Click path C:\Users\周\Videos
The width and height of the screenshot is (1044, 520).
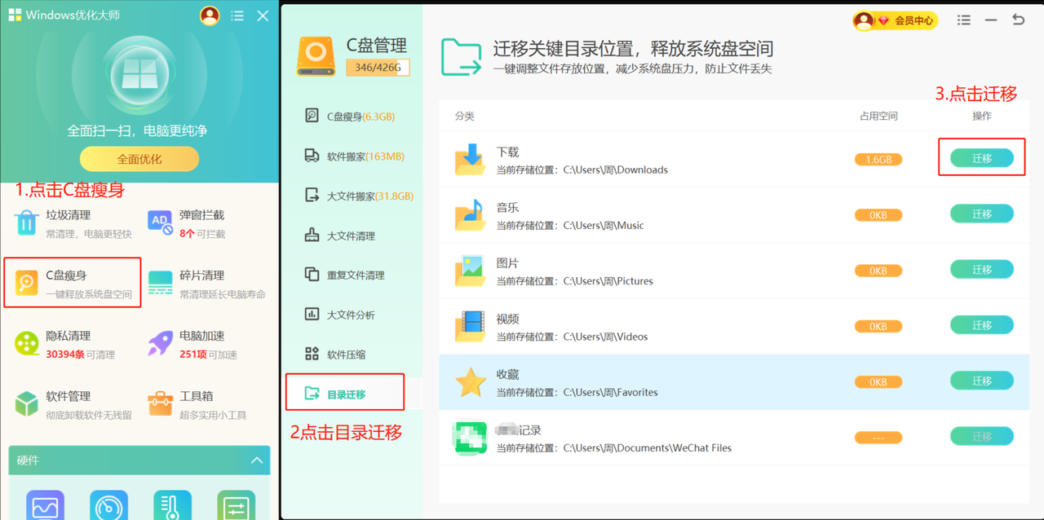point(605,336)
